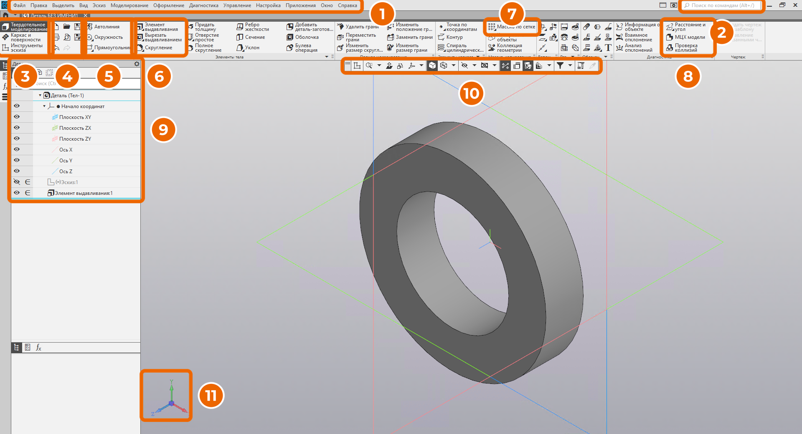The image size is (802, 434).
Task: Open the МЦХ модели tool
Action: click(686, 37)
